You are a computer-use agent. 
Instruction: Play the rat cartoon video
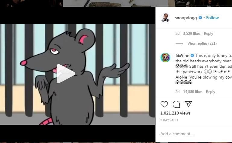[66, 73]
